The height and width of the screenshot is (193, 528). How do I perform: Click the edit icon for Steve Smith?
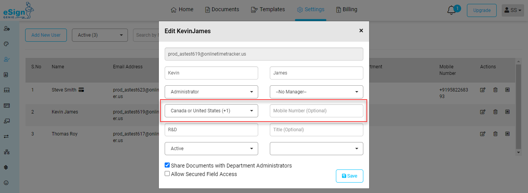coord(483,90)
